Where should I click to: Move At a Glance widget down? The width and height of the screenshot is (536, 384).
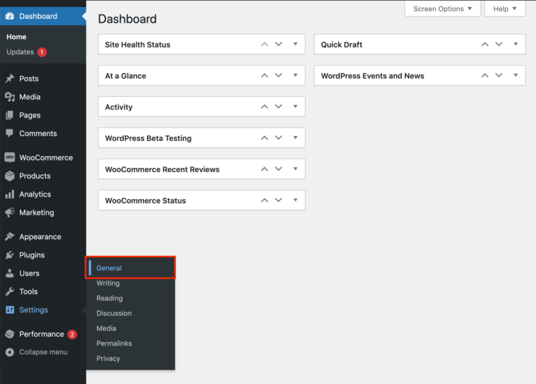(x=278, y=75)
